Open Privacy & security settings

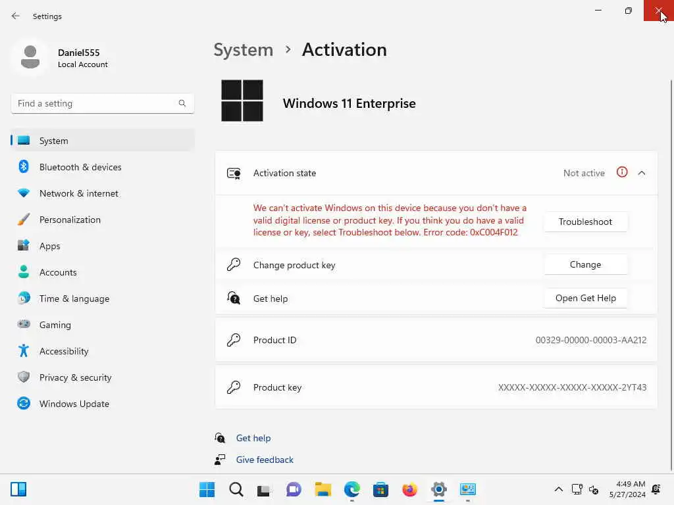(x=102, y=377)
